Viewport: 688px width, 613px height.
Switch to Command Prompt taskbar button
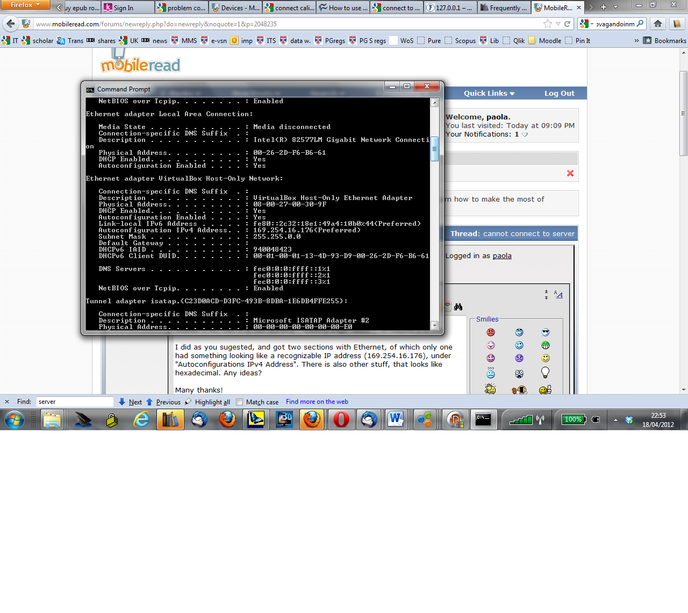pyautogui.click(x=483, y=419)
